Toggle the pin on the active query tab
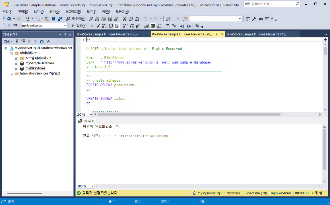Screen dimensions: 330x205 coord(217,34)
